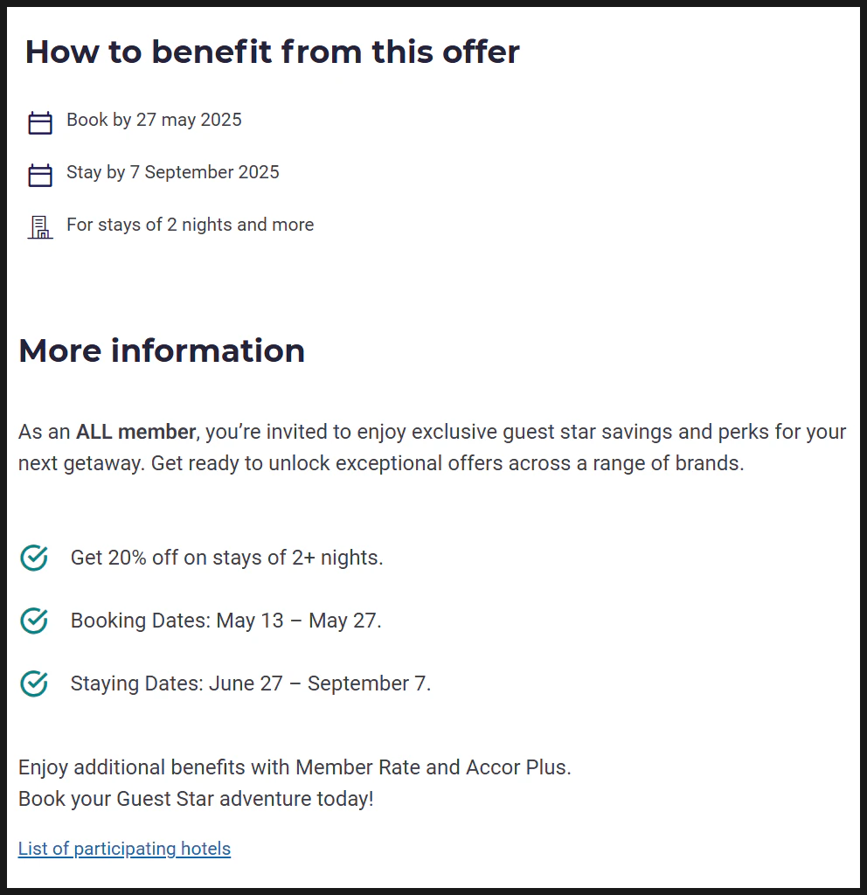Image resolution: width=867 pixels, height=895 pixels.
Task: Open the List of participating hotels link
Action: 124,849
